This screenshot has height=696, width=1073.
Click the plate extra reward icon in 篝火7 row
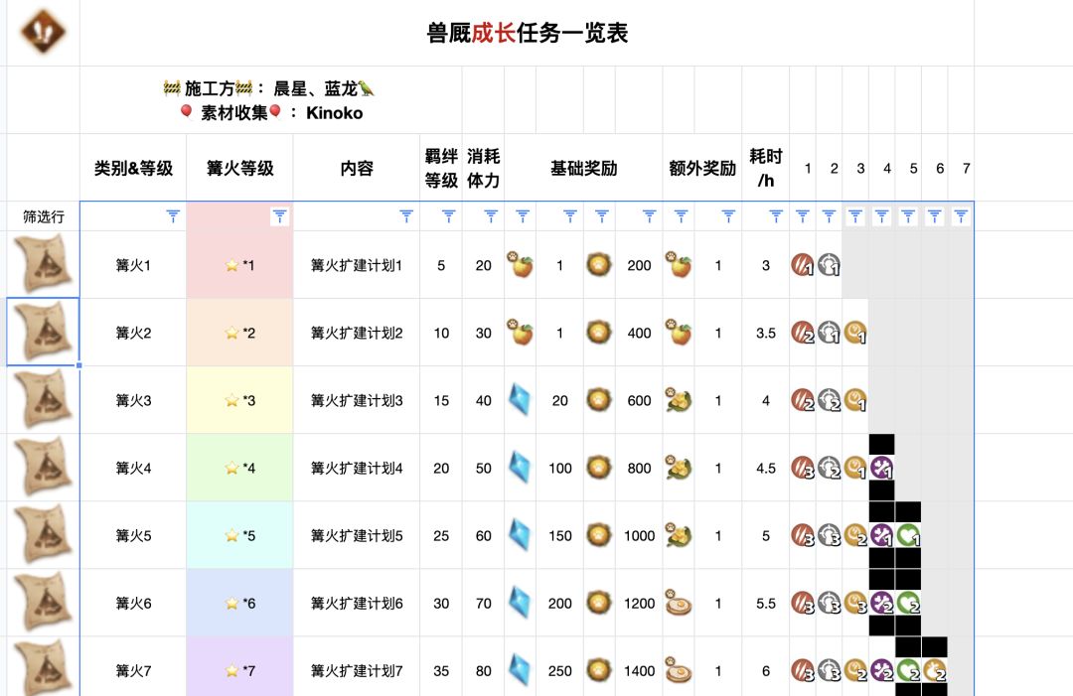tap(679, 671)
